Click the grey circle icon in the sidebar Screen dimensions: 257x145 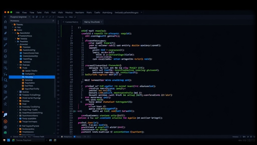(x=5, y=127)
